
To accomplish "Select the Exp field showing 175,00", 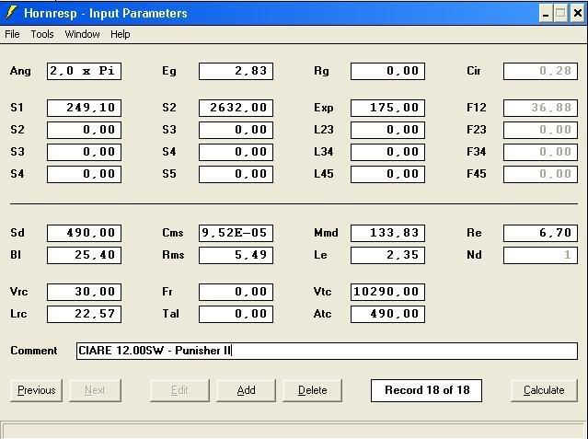I will point(387,108).
